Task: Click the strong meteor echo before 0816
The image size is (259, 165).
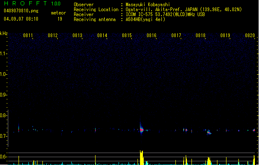Action: (x=141, y=130)
